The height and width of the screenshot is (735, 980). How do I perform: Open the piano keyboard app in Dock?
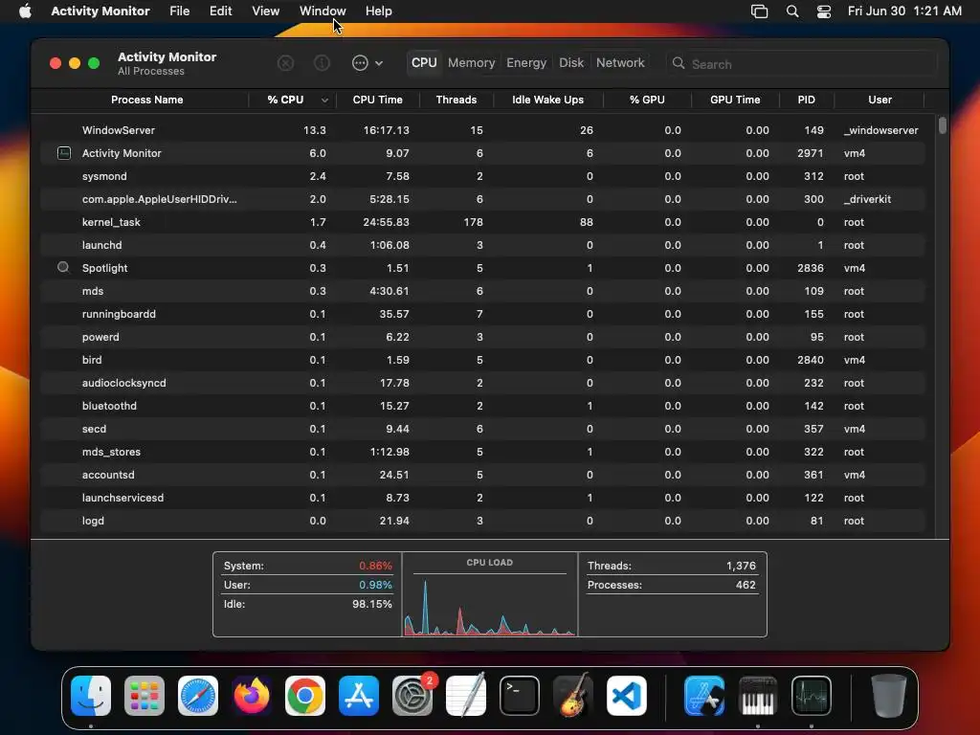(x=758, y=696)
